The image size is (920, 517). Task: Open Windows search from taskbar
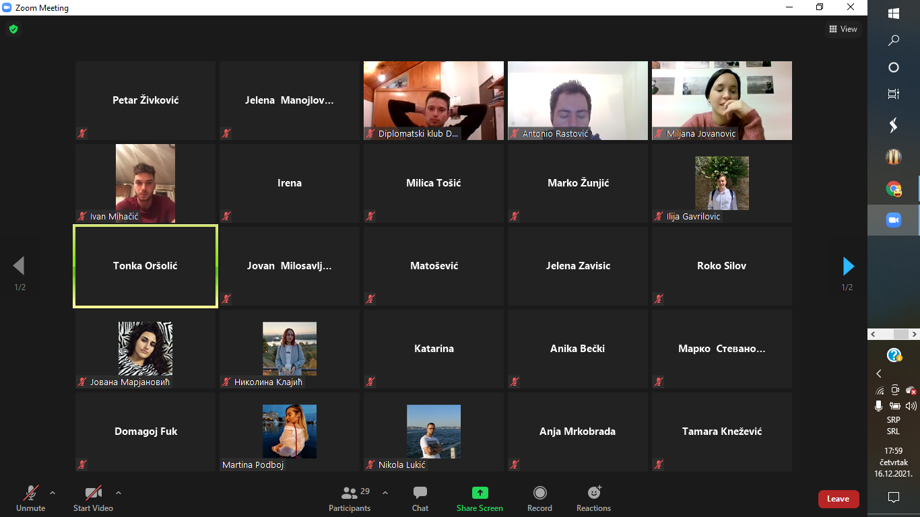click(x=894, y=40)
